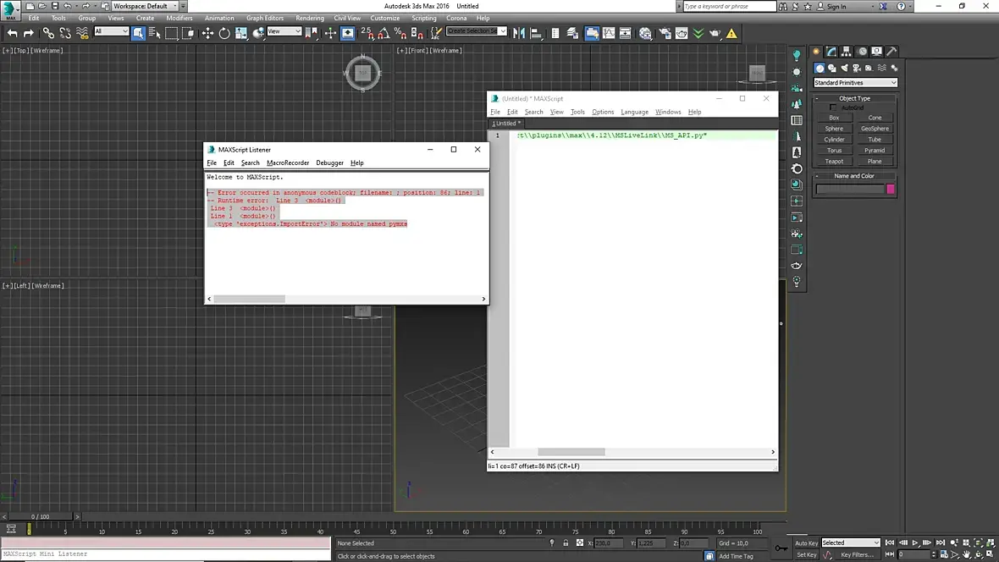Click the Select Object arrow tool
999x562 pixels.
coord(138,33)
